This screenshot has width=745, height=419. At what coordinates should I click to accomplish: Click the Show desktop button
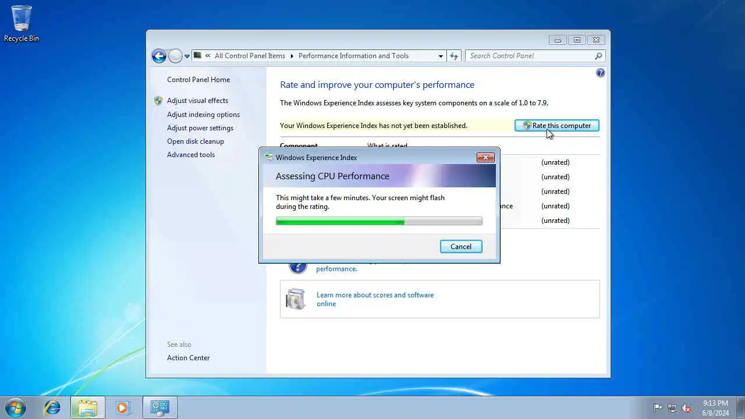pyautogui.click(x=740, y=407)
